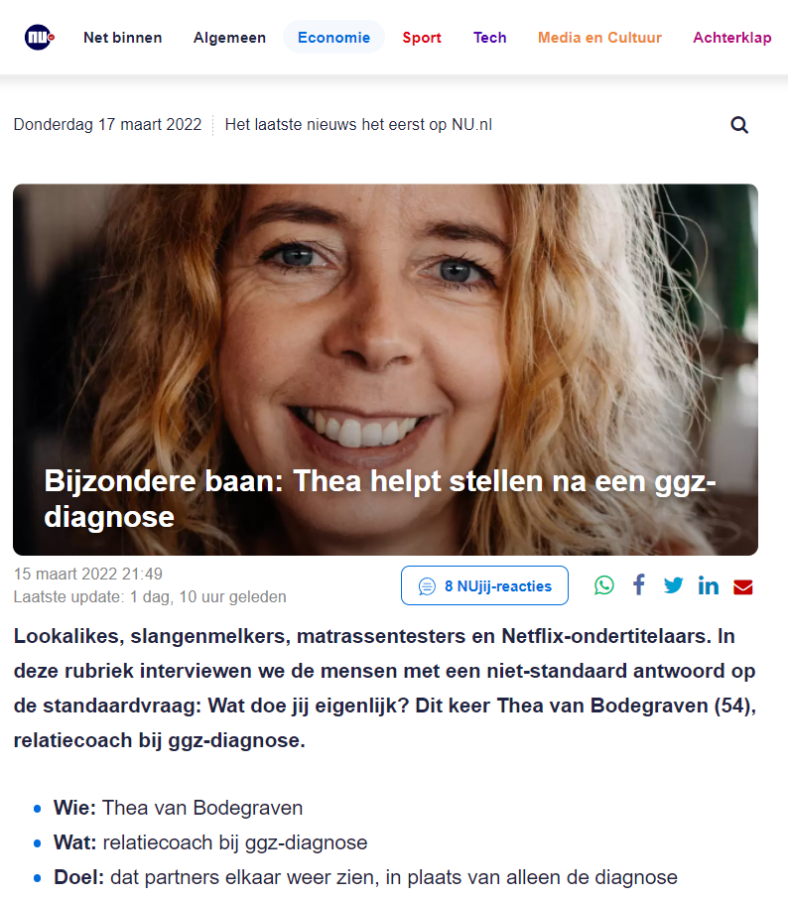Select the Economie tab
The height and width of the screenshot is (900, 788).
pos(334,38)
